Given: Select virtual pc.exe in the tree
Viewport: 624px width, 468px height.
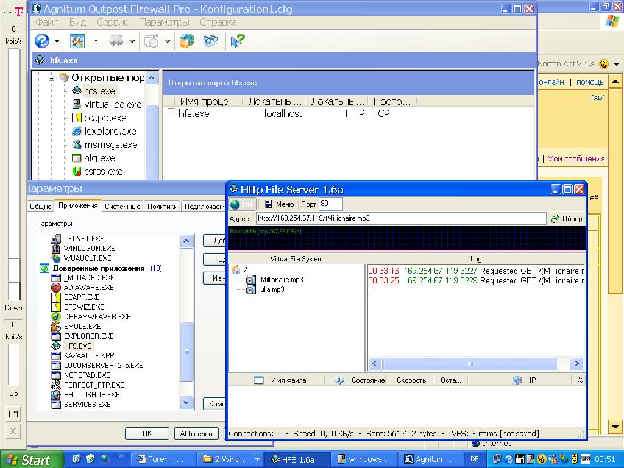Looking at the screenshot, I should point(113,105).
